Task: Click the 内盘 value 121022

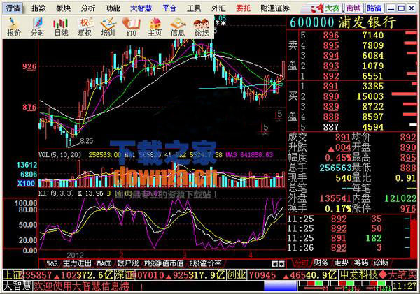Action: tap(400, 198)
